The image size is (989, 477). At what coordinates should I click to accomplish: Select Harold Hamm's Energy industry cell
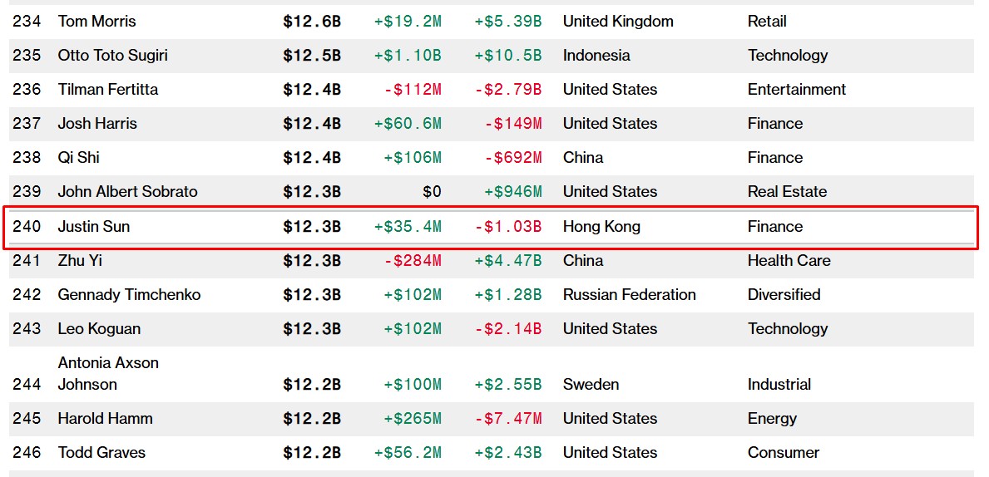click(x=772, y=418)
